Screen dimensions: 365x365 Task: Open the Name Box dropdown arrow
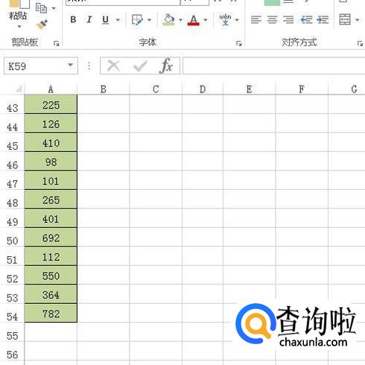71,66
